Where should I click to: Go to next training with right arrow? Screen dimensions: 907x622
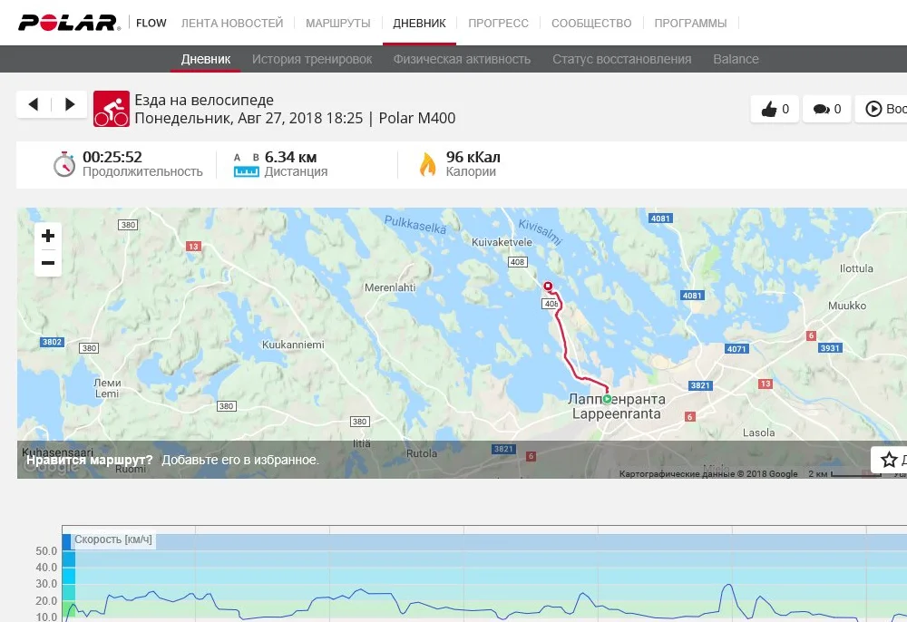(70, 104)
